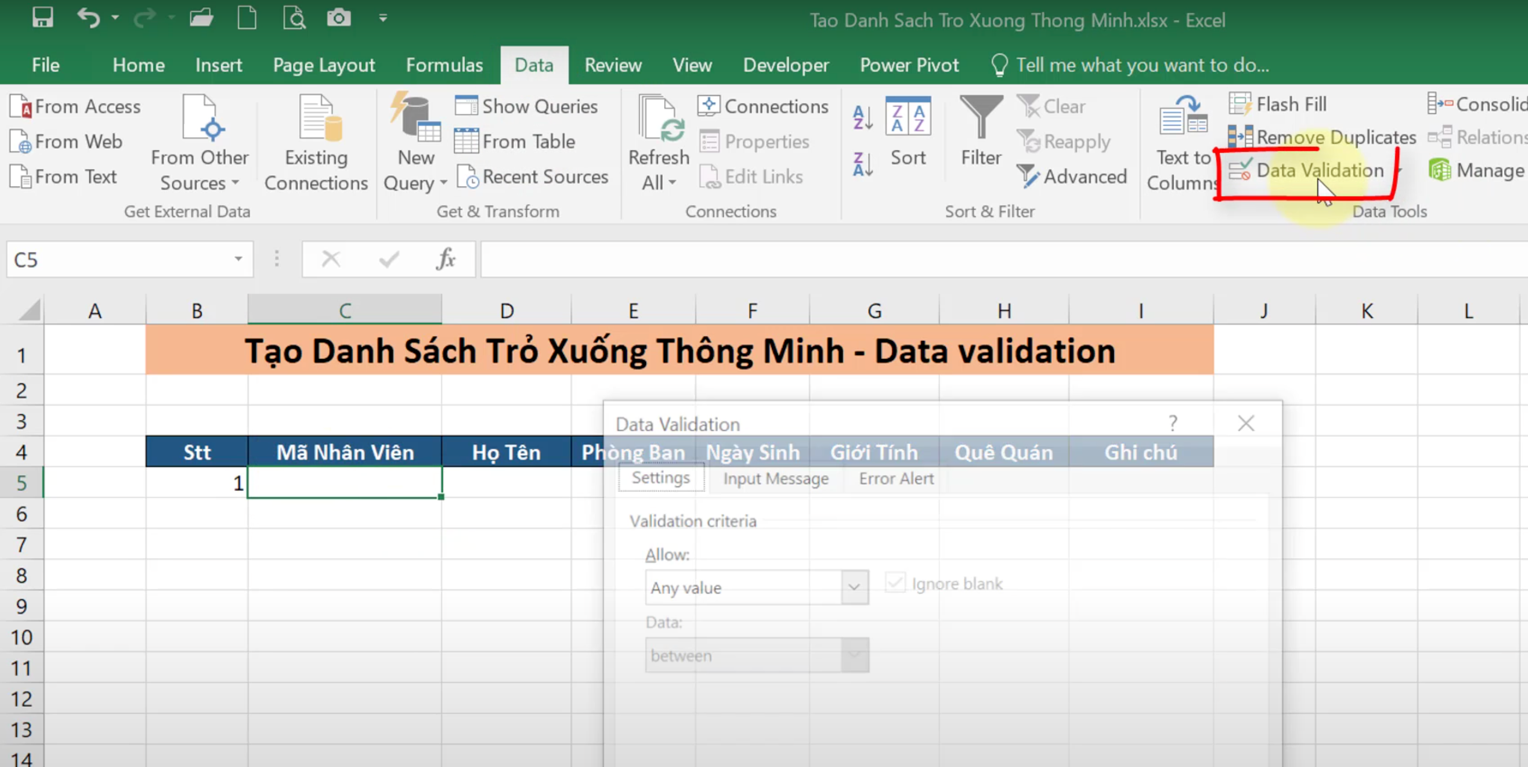Image resolution: width=1528 pixels, height=767 pixels.
Task: Switch to the Insert tab
Action: (219, 65)
